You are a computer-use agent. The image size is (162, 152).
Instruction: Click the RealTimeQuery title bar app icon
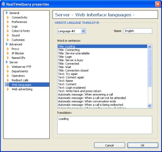tap(3, 4)
